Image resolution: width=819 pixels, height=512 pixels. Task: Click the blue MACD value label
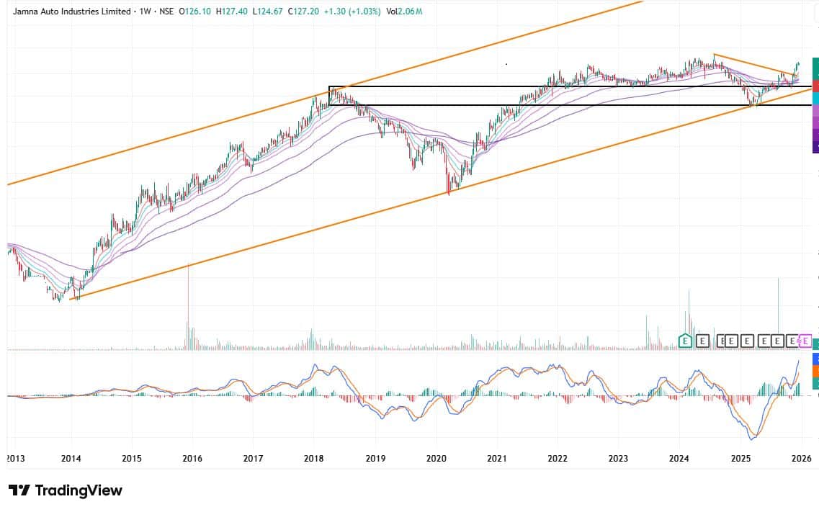click(815, 358)
